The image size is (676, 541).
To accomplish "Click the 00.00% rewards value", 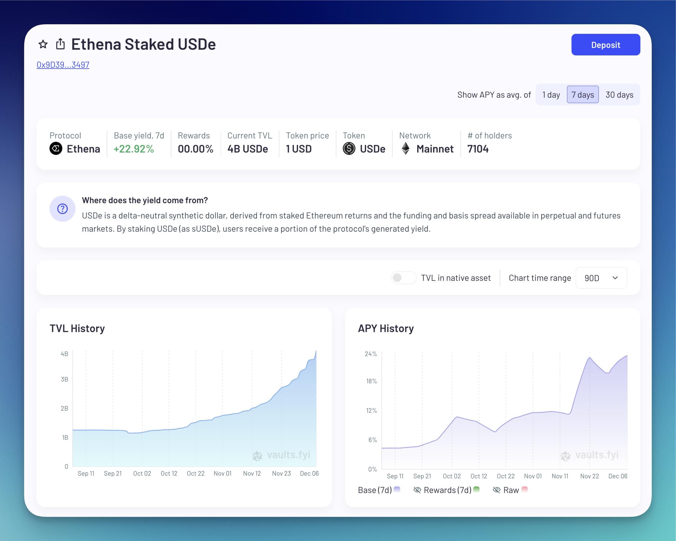I will [x=196, y=149].
